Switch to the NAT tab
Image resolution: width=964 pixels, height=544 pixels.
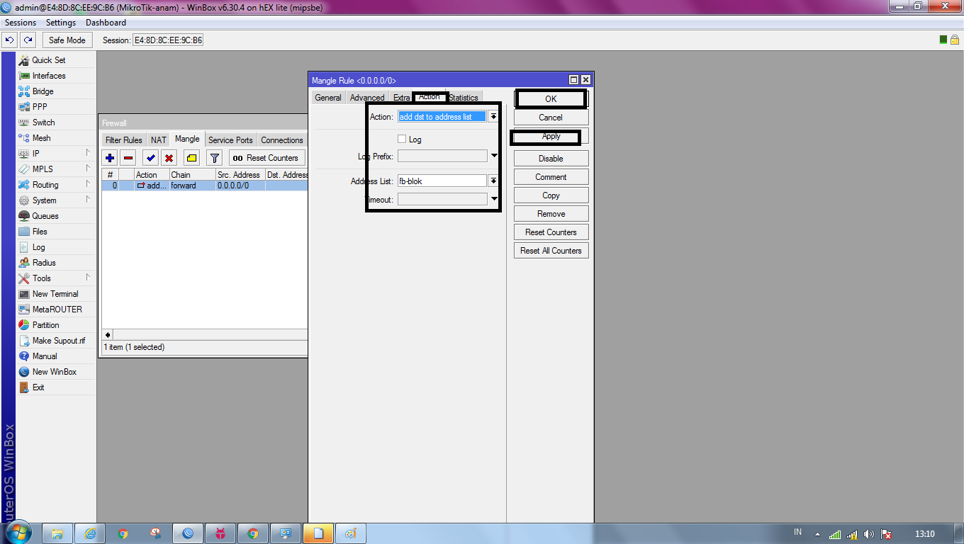159,140
